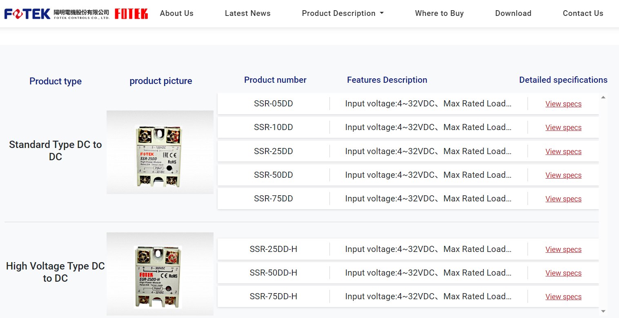Click the SSR-05DD features description text
Image resolution: width=619 pixels, height=318 pixels.
point(428,104)
